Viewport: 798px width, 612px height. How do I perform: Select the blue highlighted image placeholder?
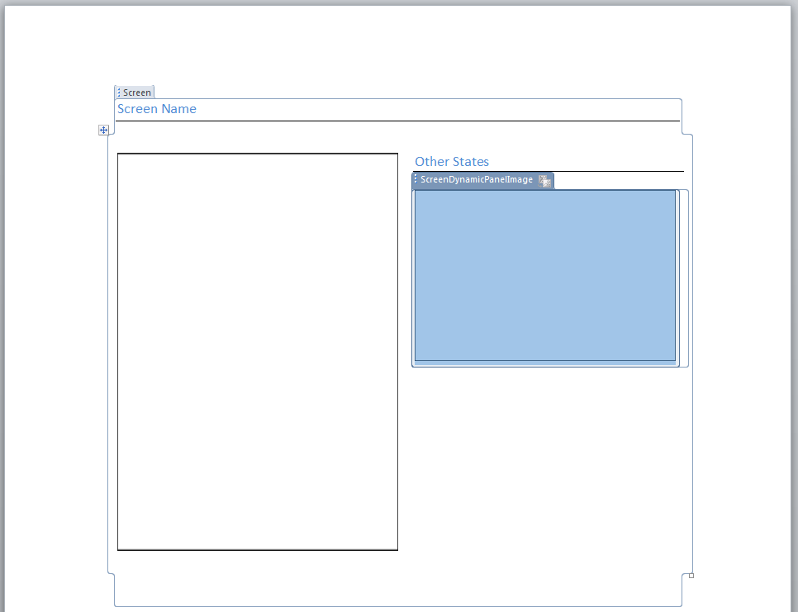[x=545, y=275]
